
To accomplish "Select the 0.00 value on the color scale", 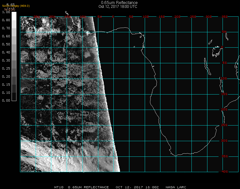I will (x=6, y=101).
